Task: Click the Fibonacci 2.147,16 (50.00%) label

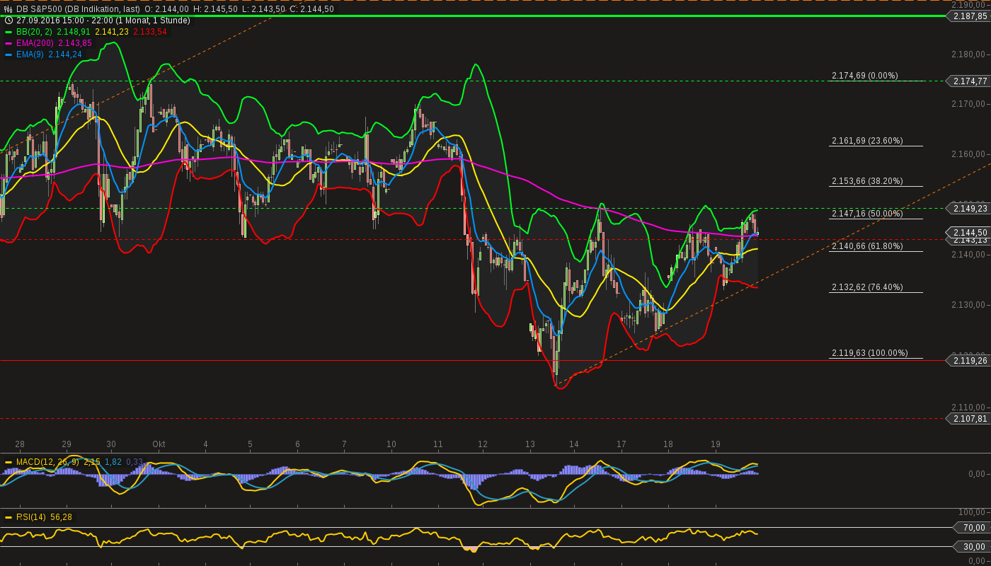Action: (x=867, y=214)
